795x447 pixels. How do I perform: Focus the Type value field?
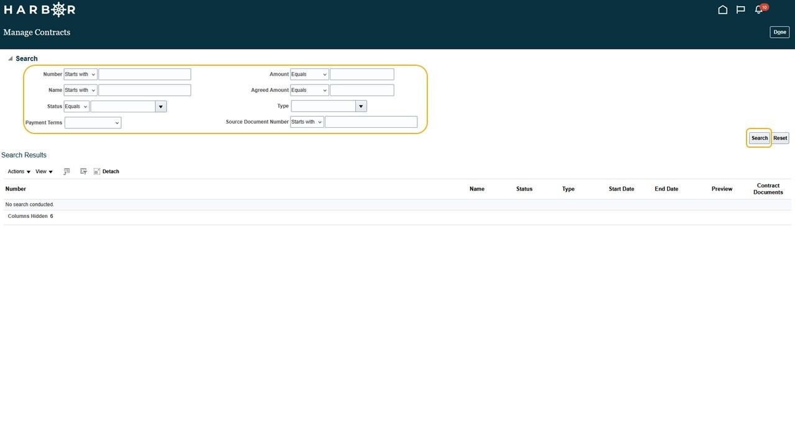(x=324, y=106)
